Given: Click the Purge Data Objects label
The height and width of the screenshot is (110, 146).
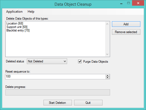Looking at the screenshot, I should pyautogui.click(x=96, y=62).
